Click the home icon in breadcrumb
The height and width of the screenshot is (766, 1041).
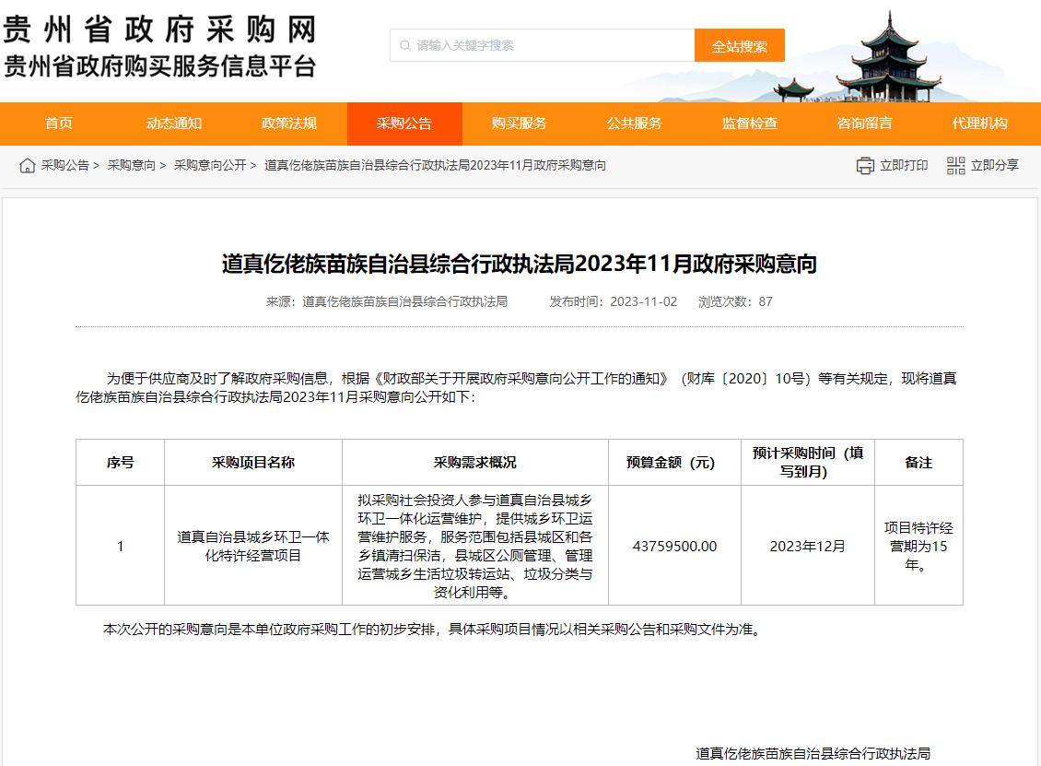tap(28, 166)
